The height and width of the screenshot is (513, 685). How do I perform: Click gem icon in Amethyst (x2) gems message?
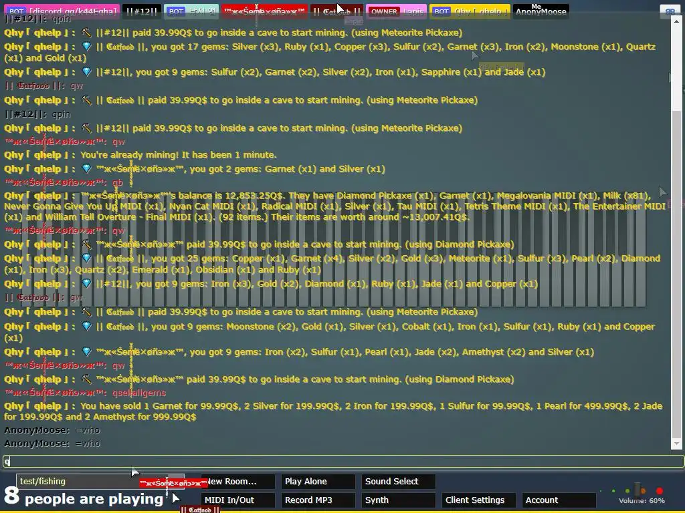(x=86, y=351)
